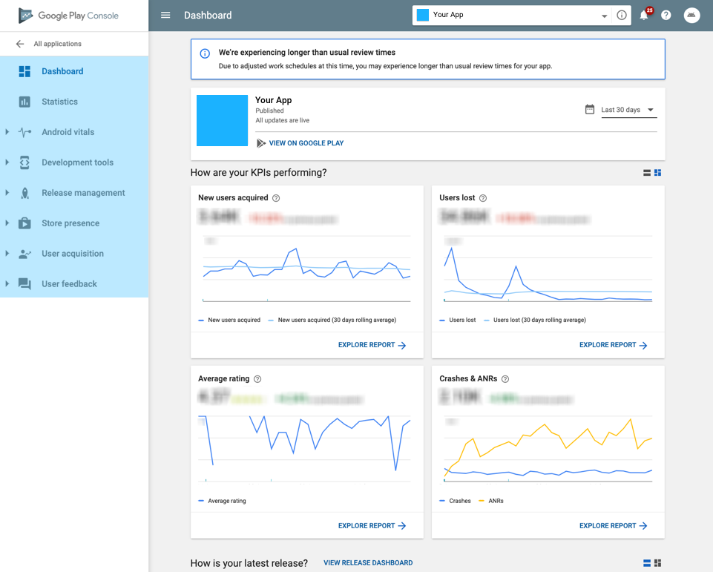Click the Development tools code icon

pos(24,162)
